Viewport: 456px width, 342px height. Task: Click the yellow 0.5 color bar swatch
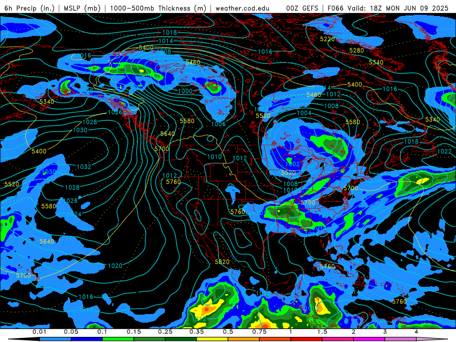pos(212,339)
